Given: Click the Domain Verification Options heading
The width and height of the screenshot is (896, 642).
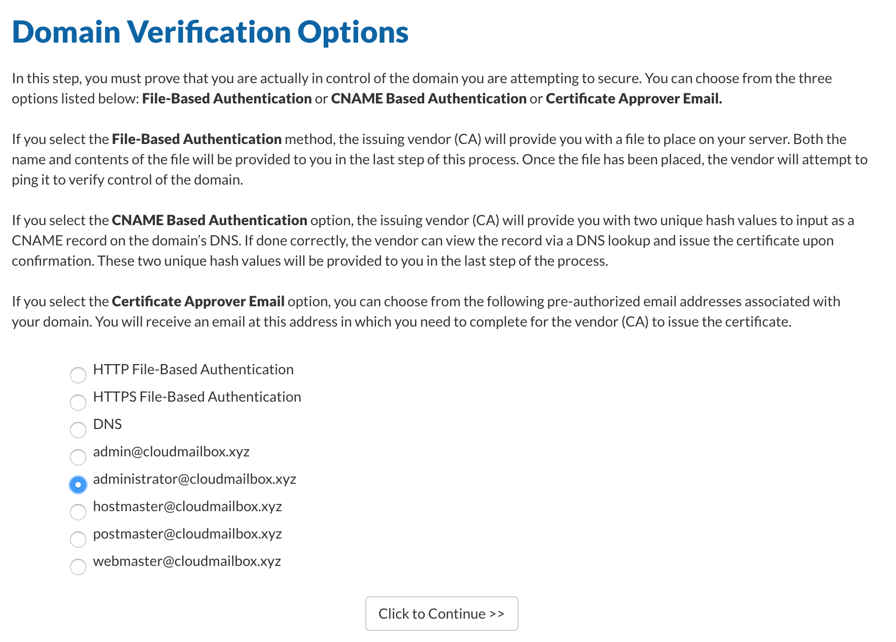Looking at the screenshot, I should (x=210, y=32).
